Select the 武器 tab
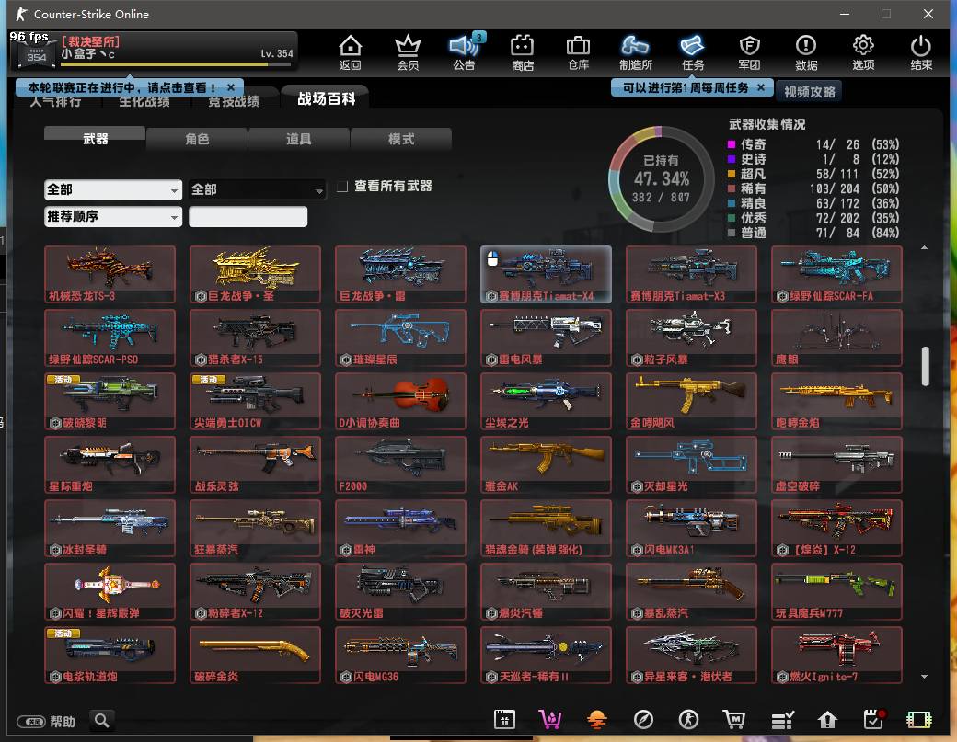 [95, 139]
